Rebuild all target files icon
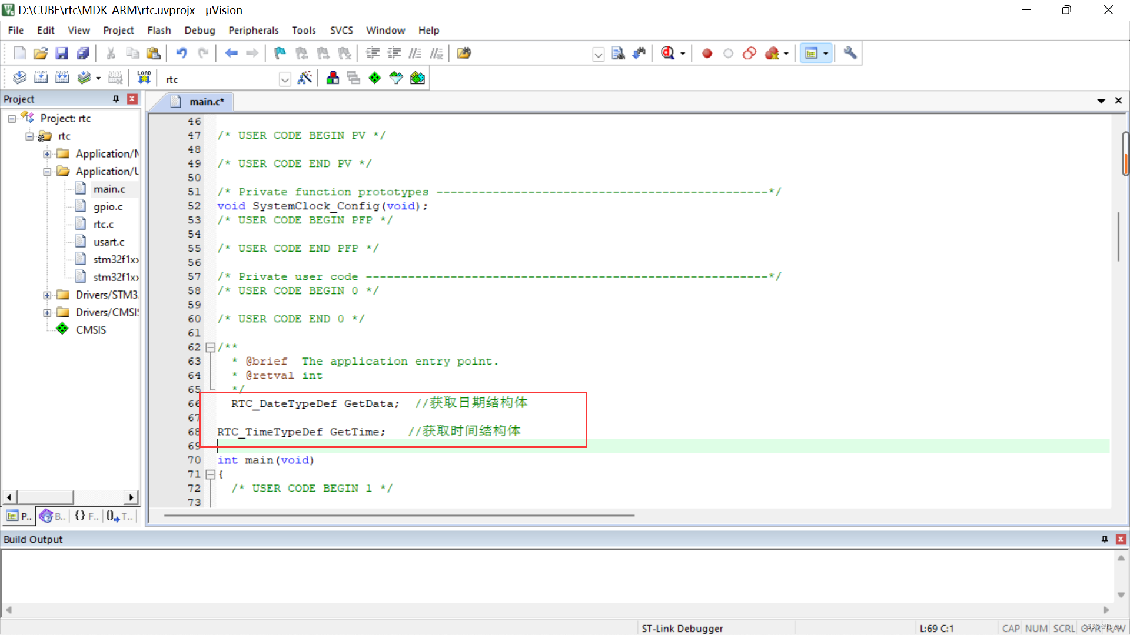Screen dimensions: 1130x635 tap(62, 78)
